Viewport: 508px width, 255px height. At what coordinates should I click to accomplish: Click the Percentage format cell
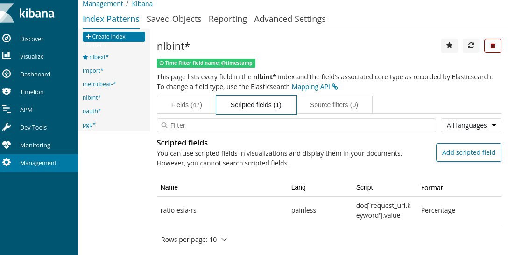coord(438,210)
